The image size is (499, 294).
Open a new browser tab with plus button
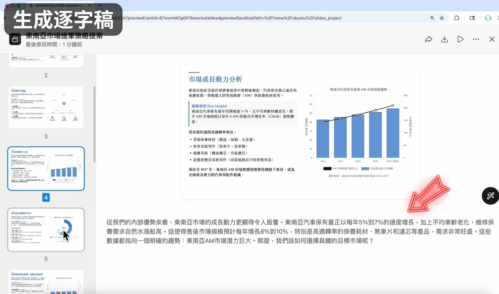click(x=100, y=5)
